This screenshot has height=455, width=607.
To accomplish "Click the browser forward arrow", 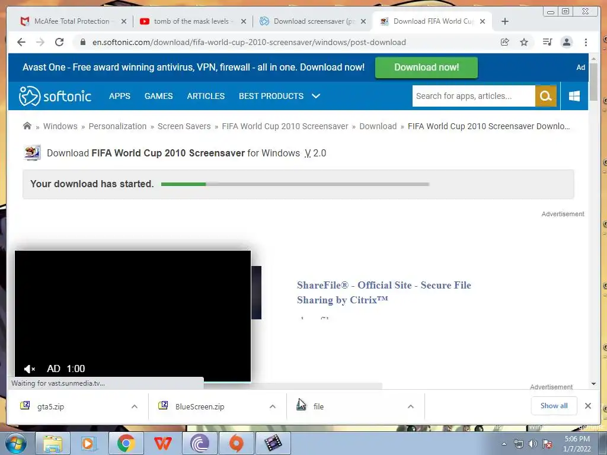I will pos(40,42).
